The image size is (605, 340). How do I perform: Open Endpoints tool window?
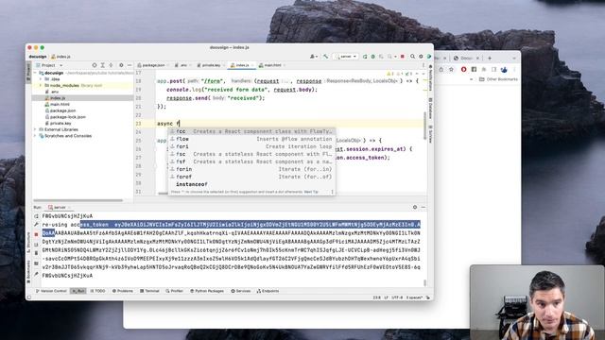pos(268,291)
